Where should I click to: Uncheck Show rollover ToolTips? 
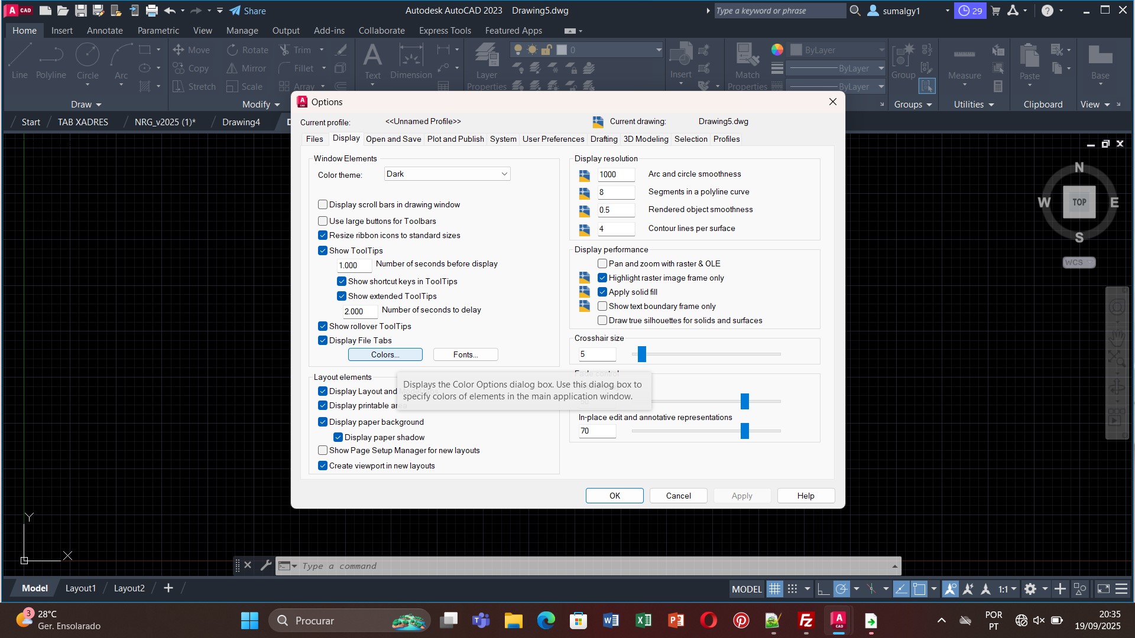pos(323,326)
